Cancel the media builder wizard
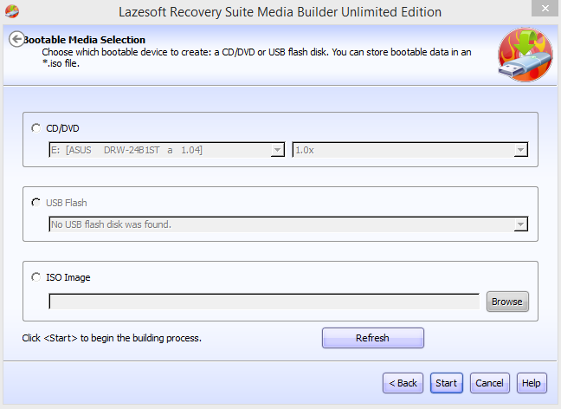This screenshot has width=561, height=409. click(489, 383)
